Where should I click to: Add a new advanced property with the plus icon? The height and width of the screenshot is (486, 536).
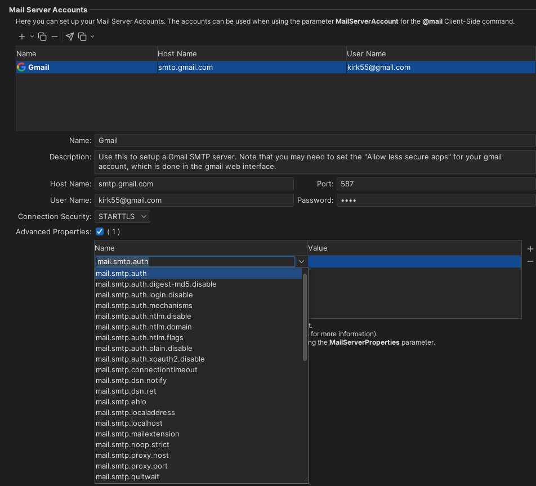coord(530,248)
